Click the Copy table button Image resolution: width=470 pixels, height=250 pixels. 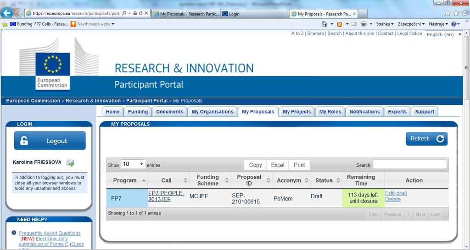click(255, 165)
